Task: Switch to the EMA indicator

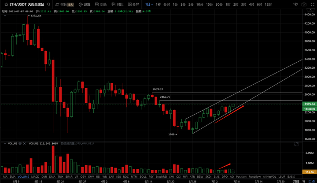Action: pos(12,176)
